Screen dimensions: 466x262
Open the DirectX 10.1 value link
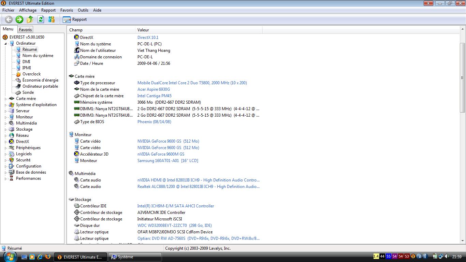coord(148,38)
